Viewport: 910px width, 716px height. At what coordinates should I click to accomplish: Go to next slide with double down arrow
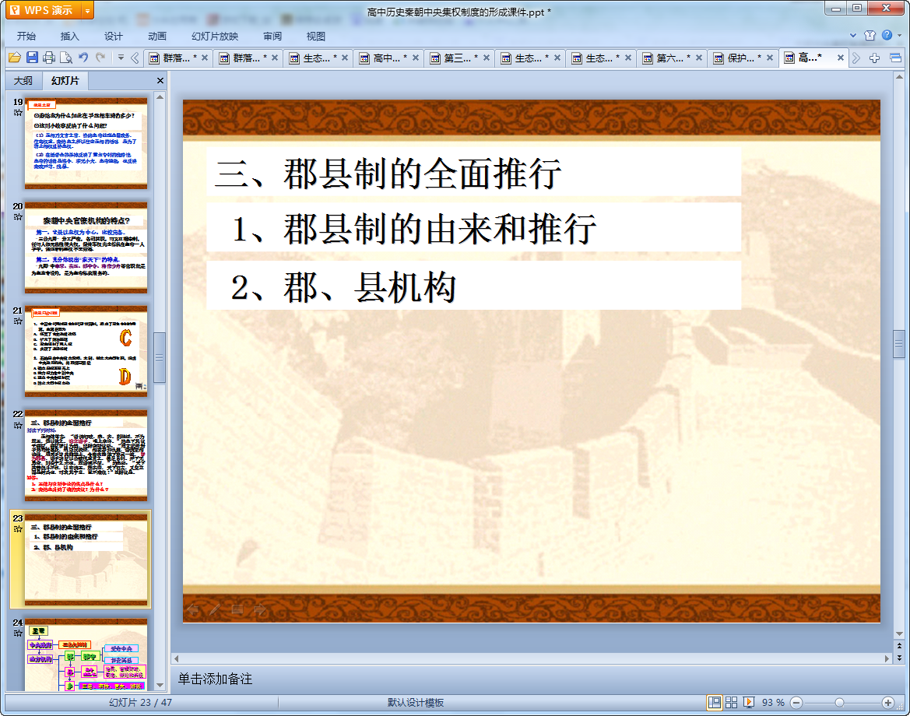point(899,658)
